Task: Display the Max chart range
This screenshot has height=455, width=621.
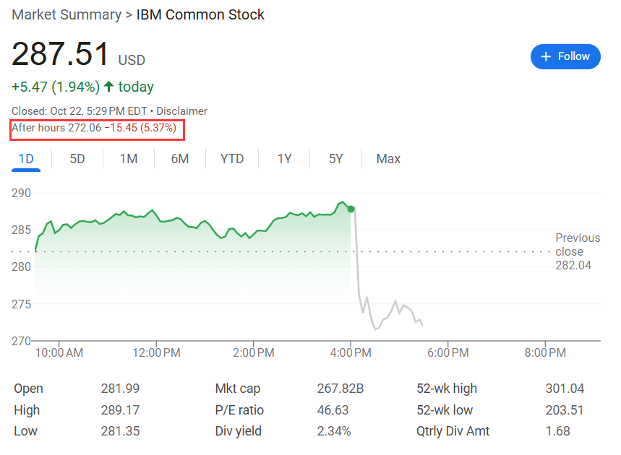Action: pyautogui.click(x=388, y=158)
